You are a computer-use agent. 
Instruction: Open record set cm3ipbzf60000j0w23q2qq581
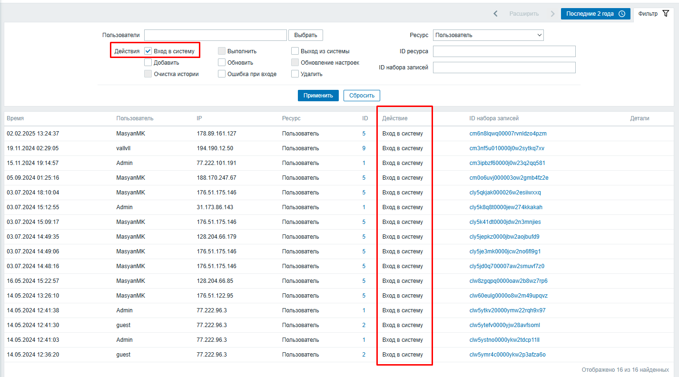[507, 163]
